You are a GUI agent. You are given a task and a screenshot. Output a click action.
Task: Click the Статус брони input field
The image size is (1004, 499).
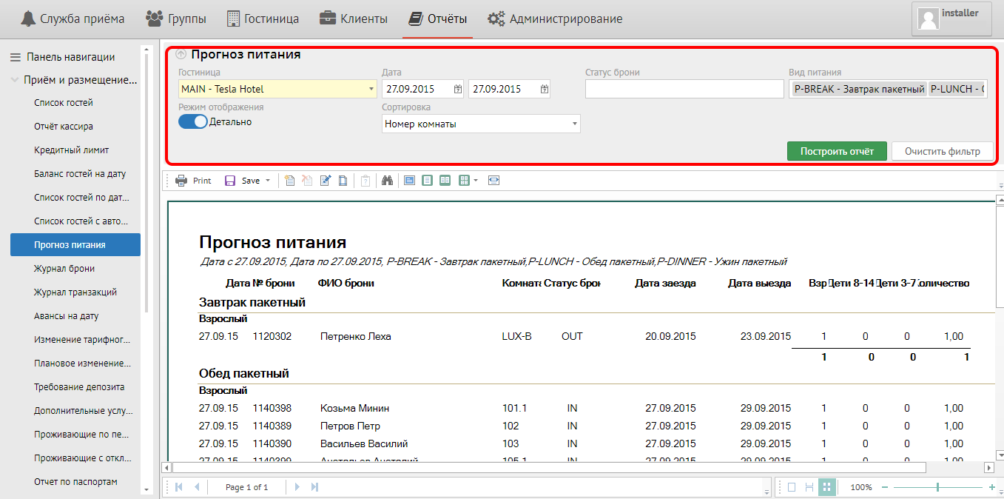684,89
